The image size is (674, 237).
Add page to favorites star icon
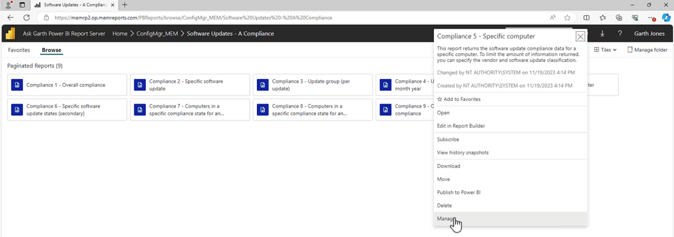tap(567, 17)
